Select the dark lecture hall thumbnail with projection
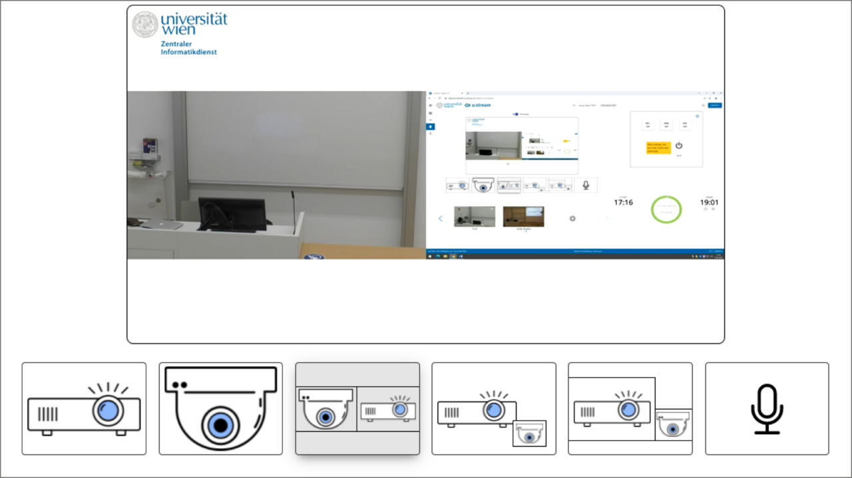This screenshot has height=478, width=852. pos(523,217)
